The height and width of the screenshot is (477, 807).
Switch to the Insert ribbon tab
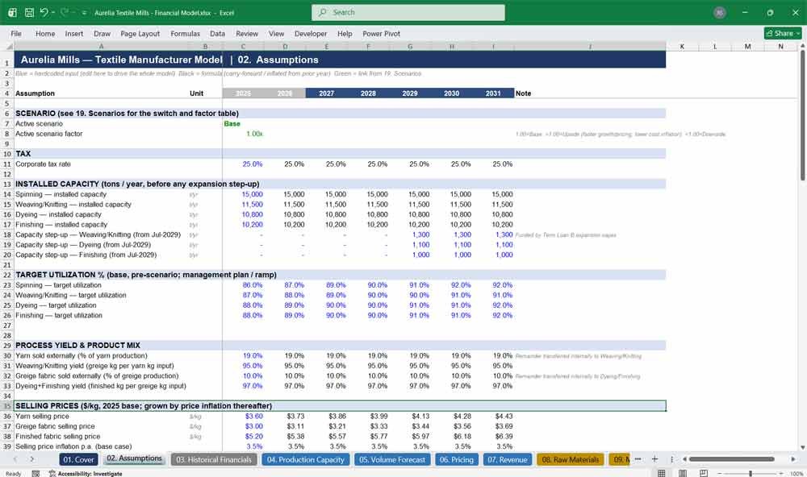pos(74,33)
